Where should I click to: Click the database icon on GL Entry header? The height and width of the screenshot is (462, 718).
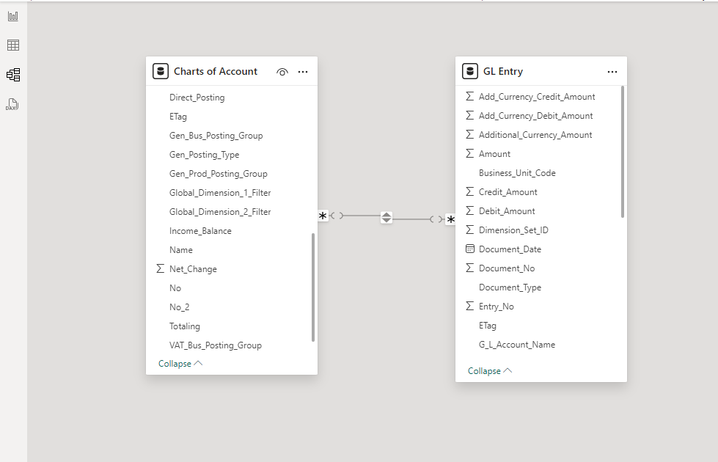[x=469, y=71]
